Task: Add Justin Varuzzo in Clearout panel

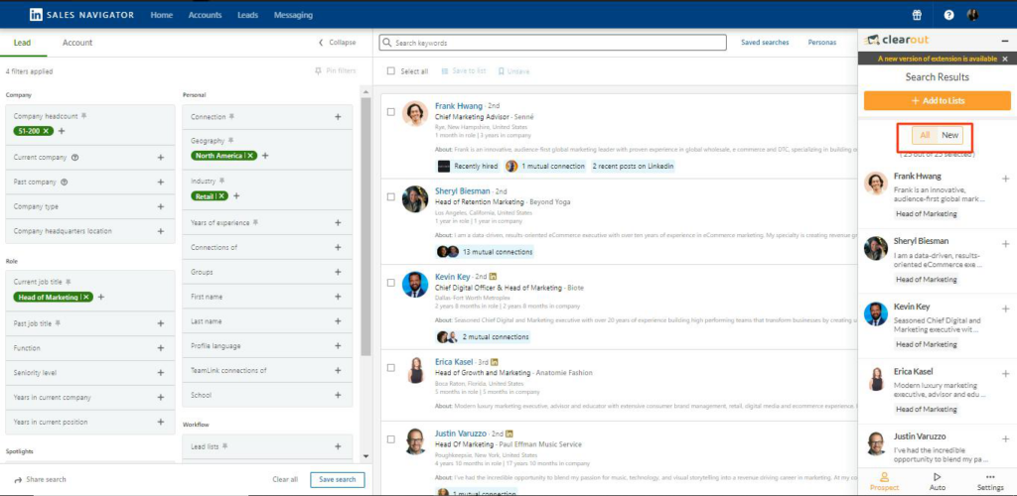Action: point(1005,439)
